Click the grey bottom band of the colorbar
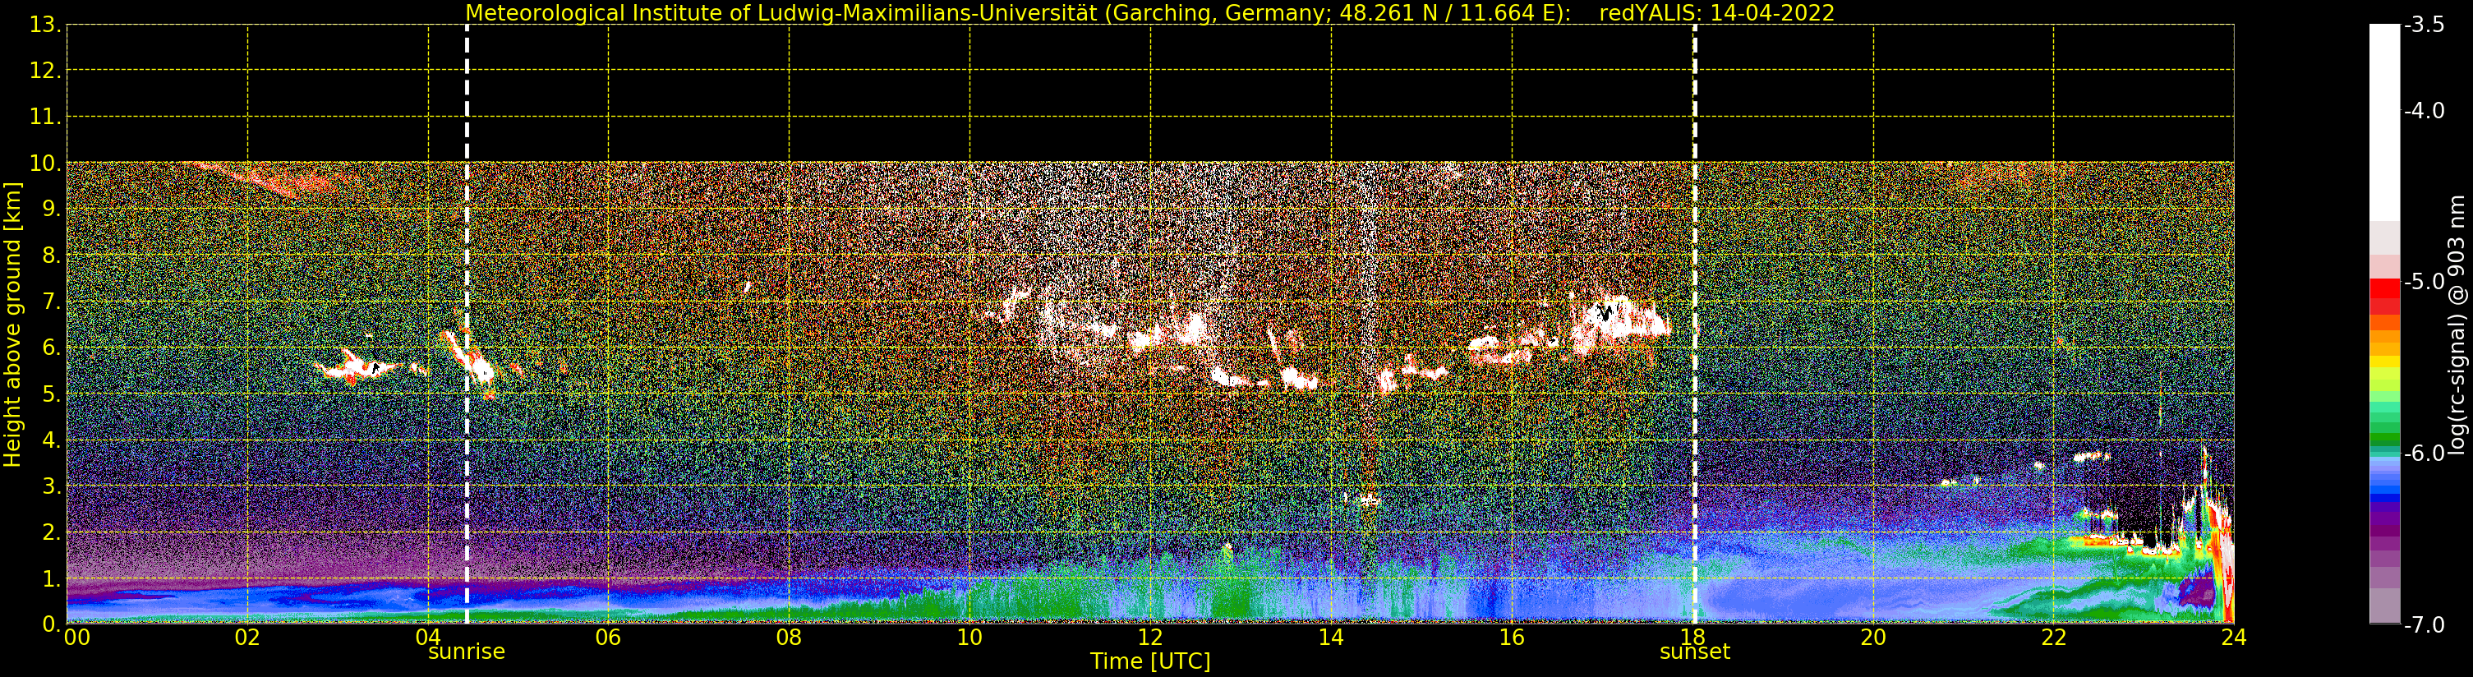This screenshot has width=2473, height=677. click(x=2384, y=605)
